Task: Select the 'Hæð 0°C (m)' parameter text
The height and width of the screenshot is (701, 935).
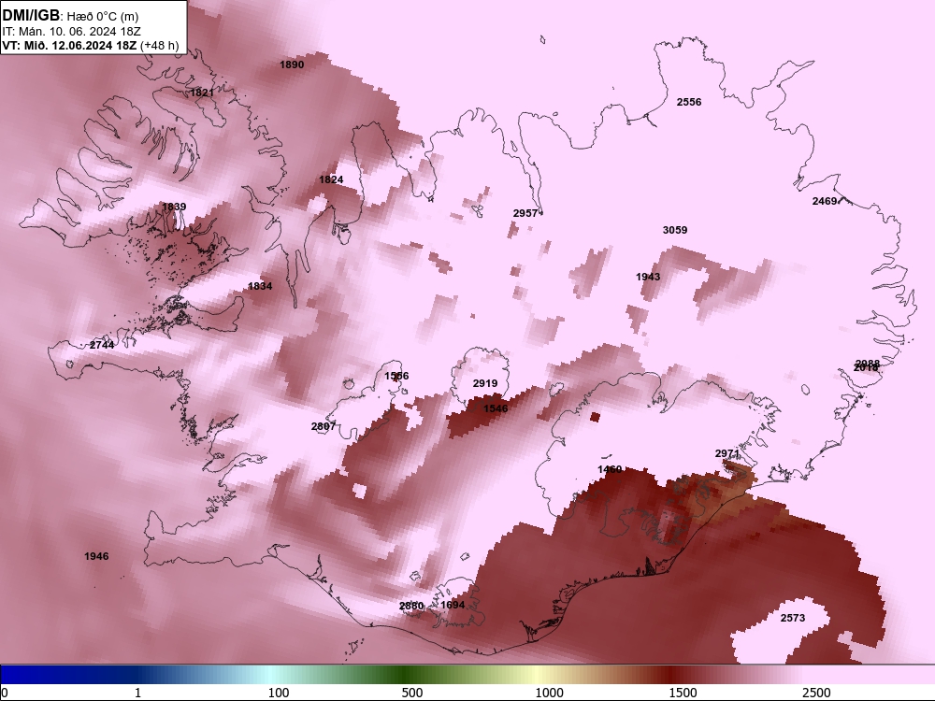Action: (x=102, y=17)
